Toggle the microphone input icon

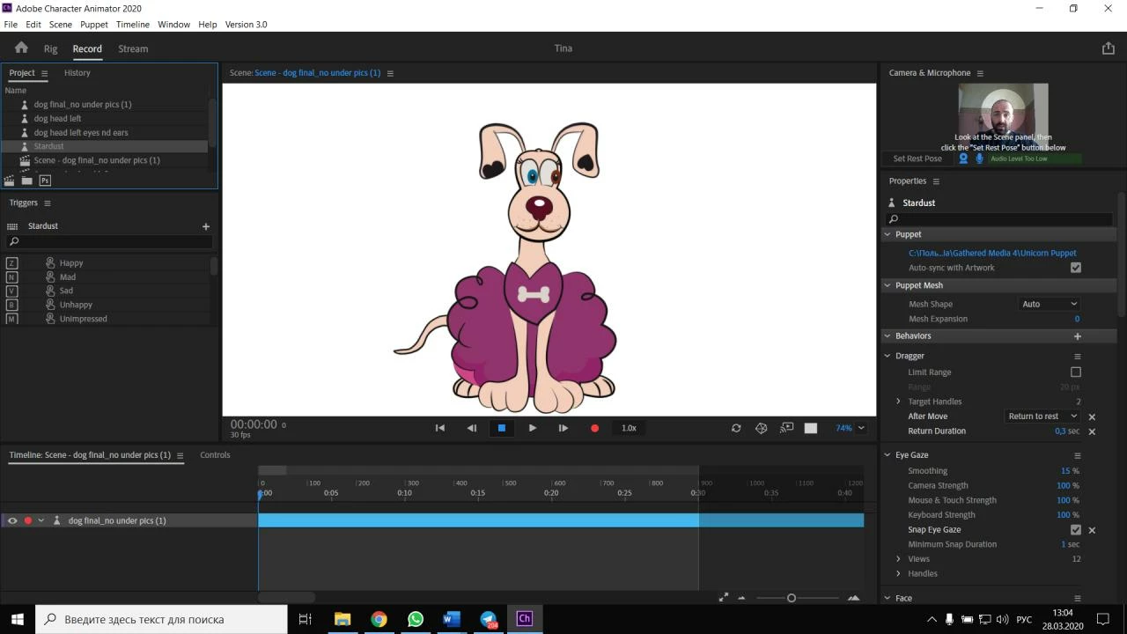[979, 158]
